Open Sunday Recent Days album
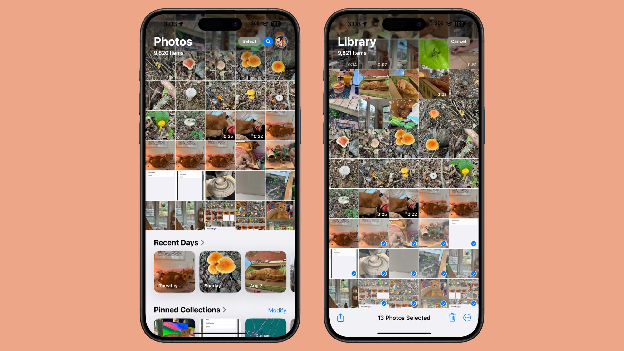Screen dimensions: 624x351 point(220,271)
